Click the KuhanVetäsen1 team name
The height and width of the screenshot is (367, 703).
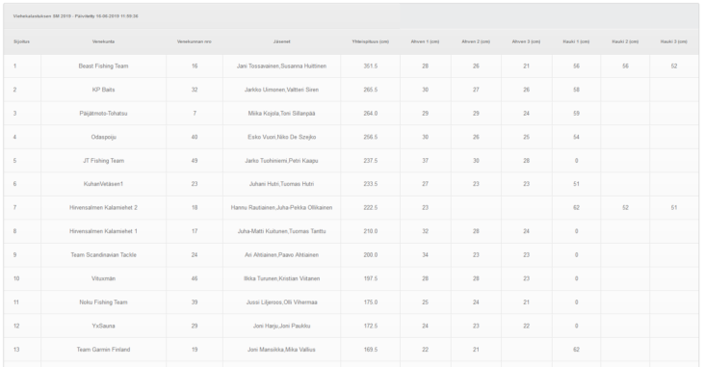[104, 184]
